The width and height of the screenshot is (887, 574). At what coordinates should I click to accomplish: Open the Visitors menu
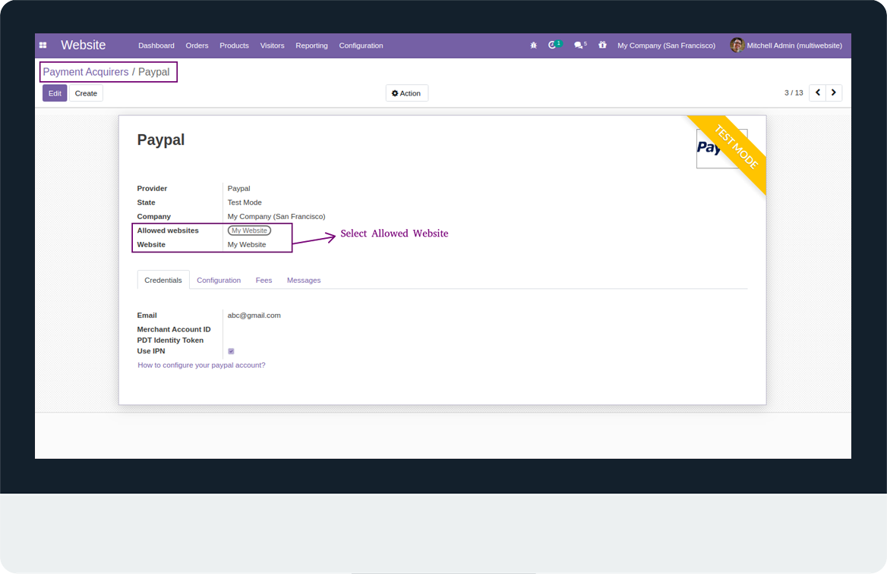[x=272, y=45]
